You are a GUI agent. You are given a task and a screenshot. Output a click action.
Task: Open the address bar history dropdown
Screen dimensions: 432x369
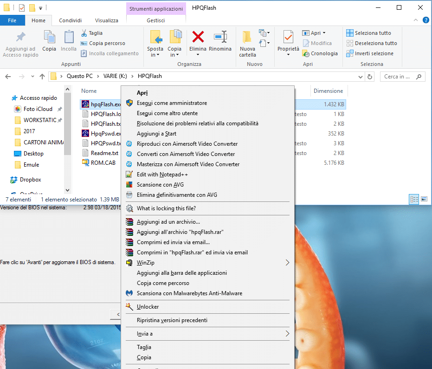click(x=360, y=77)
